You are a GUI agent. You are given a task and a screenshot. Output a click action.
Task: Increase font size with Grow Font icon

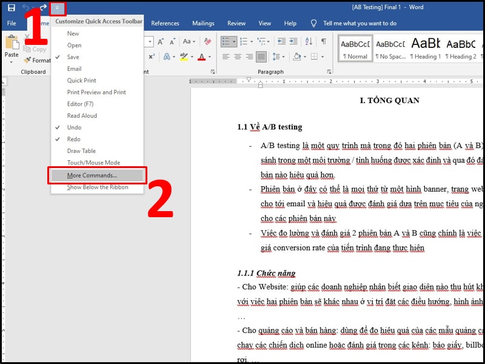pyautogui.click(x=161, y=41)
